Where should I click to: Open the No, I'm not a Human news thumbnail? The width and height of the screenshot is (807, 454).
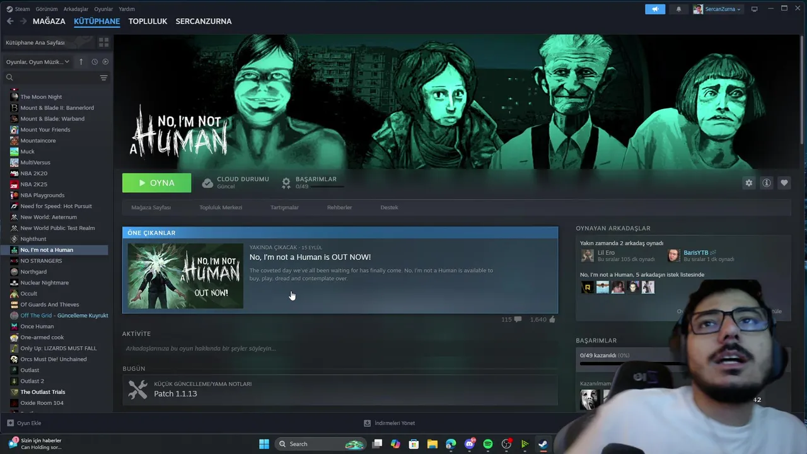click(185, 276)
